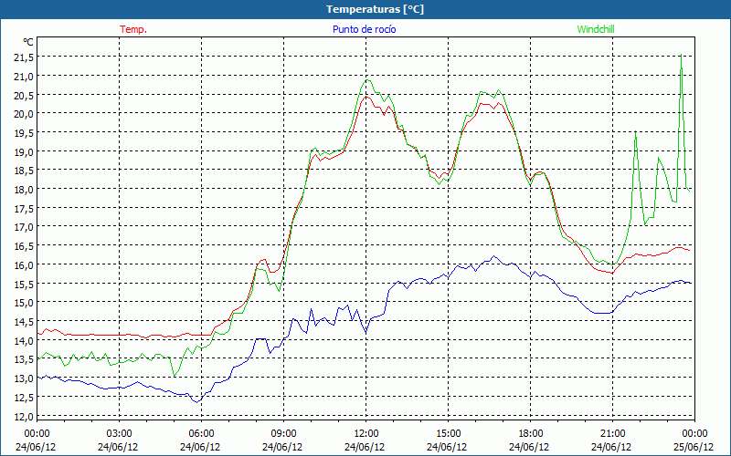Click the blue dew point minimum before 06:00
Viewport: 731px width, 456px height.
pos(197,401)
